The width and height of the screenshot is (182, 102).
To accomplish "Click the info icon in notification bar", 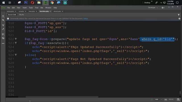I will click(8, 18).
